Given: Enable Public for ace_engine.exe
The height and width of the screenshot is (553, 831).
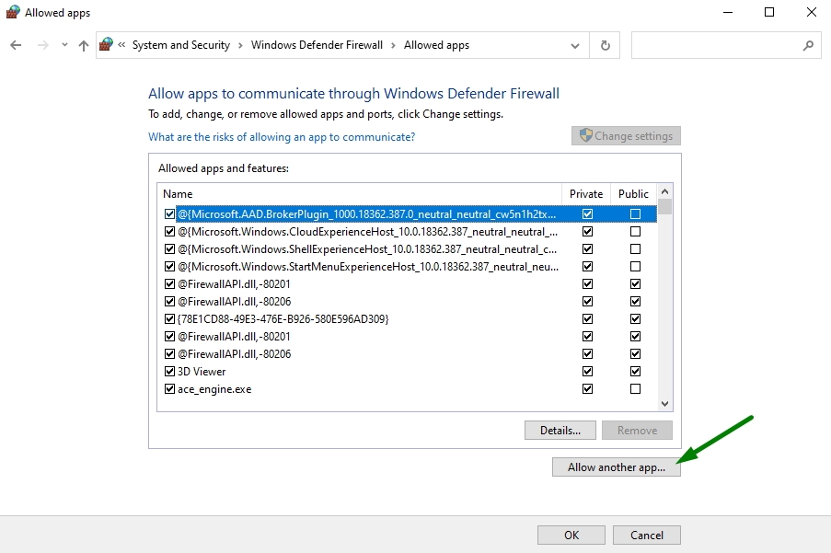Looking at the screenshot, I should point(635,389).
